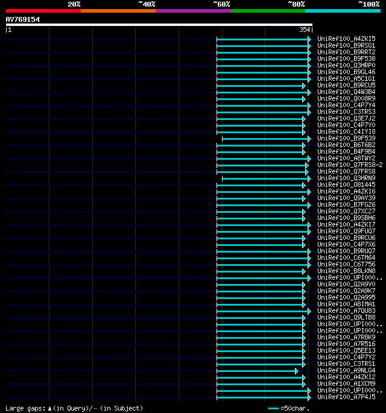Image resolution: width=386 pixels, height=413 pixels.
Task: Click the query end position label 354
Action: tap(305, 30)
